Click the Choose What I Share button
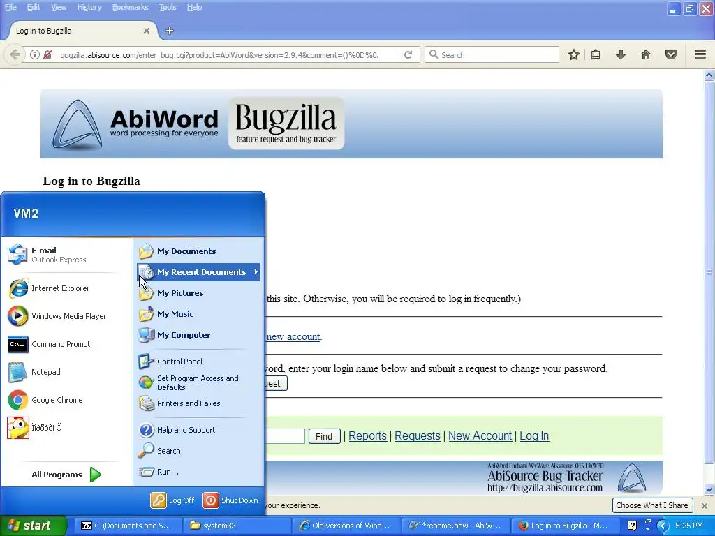The height and width of the screenshot is (536, 715). coord(652,505)
